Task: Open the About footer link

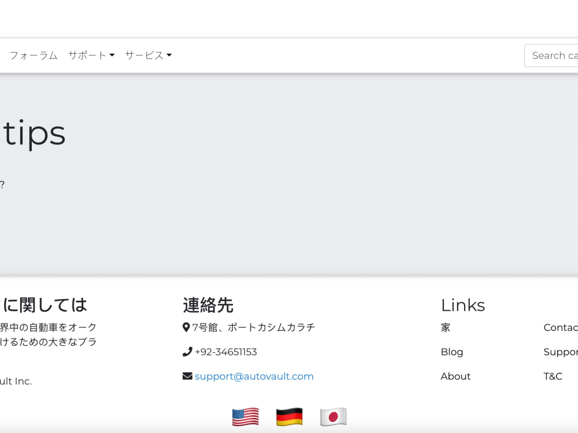Action: pyautogui.click(x=455, y=376)
